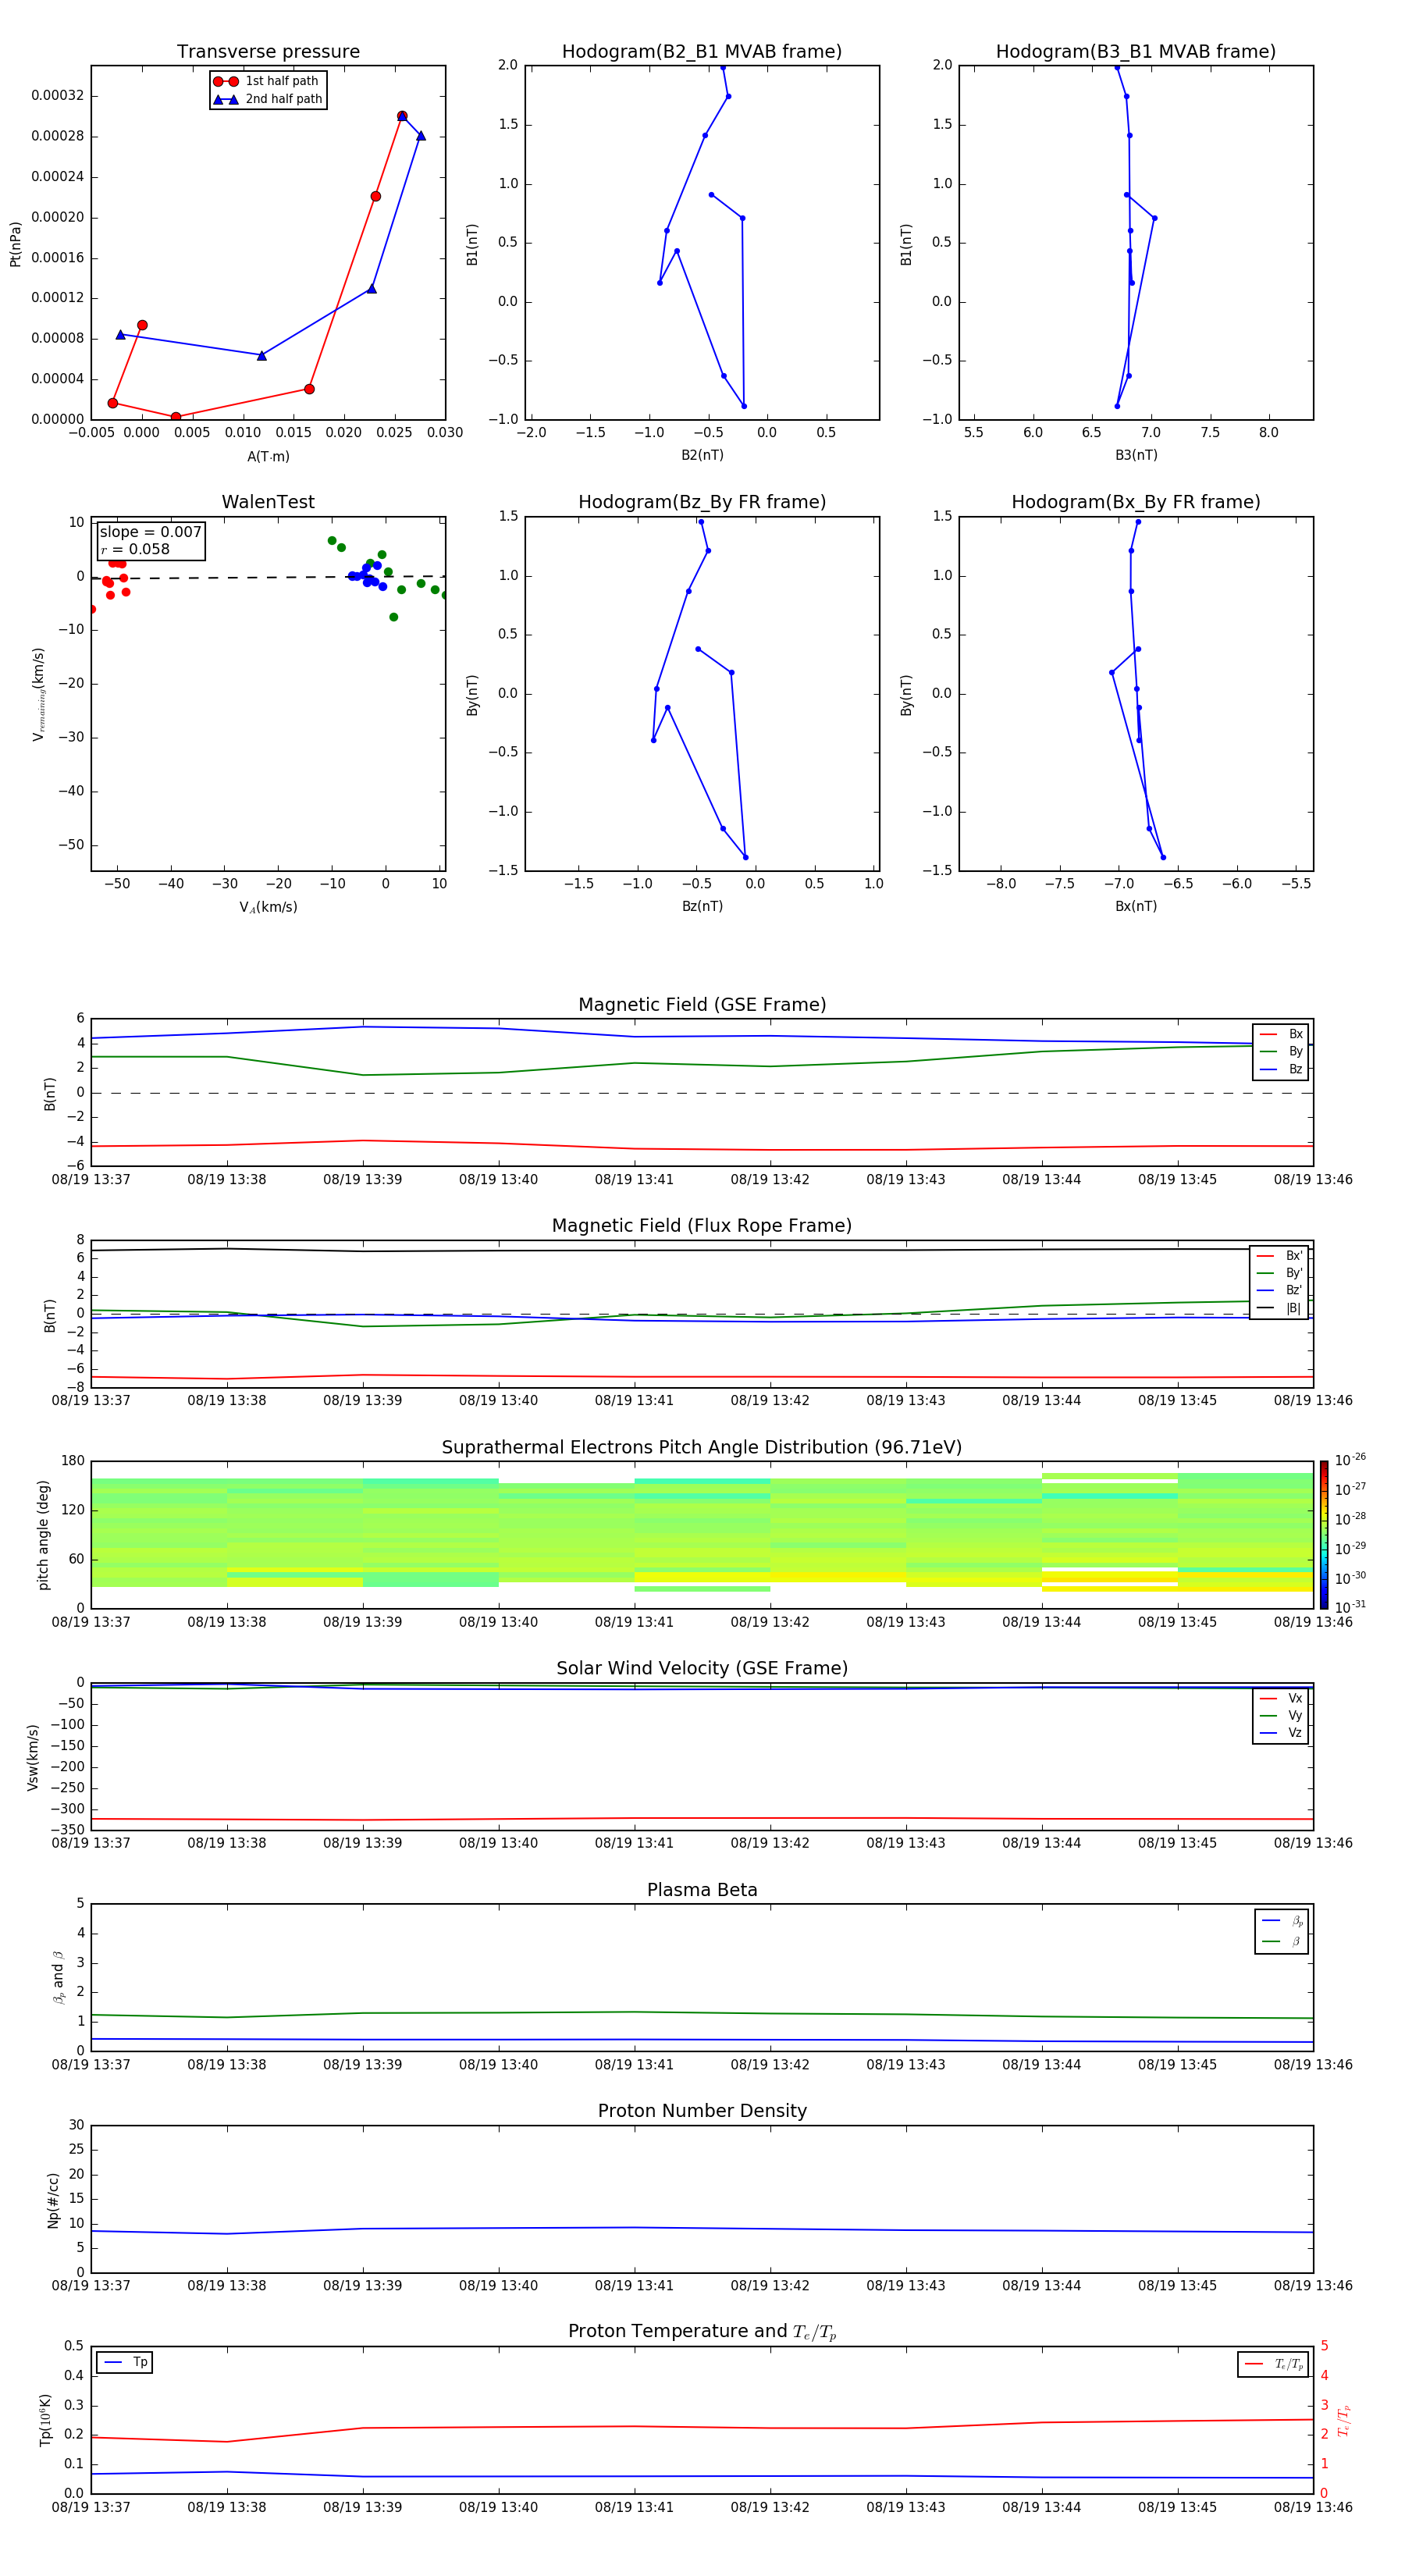
Task: Click the 'Hodogram(Bx_By FR frame)' title
Action: coord(1136,502)
